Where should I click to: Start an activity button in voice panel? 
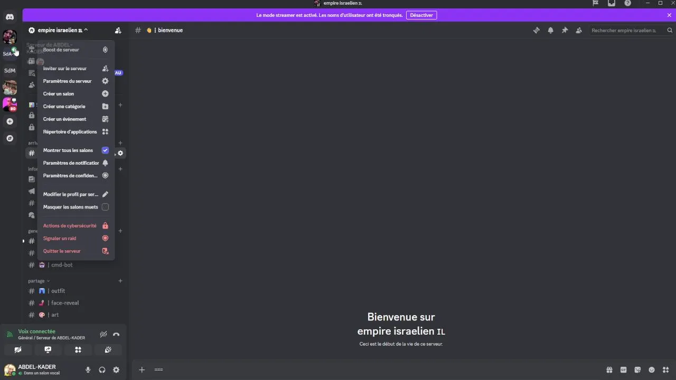78,350
